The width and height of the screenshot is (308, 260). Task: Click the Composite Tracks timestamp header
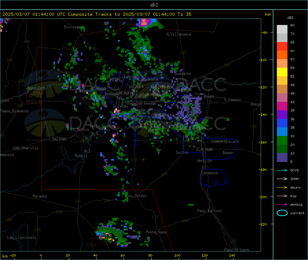(x=97, y=14)
